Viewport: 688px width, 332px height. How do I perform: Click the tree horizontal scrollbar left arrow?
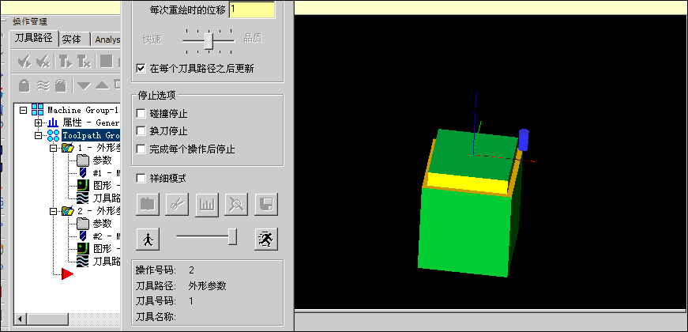19,319
